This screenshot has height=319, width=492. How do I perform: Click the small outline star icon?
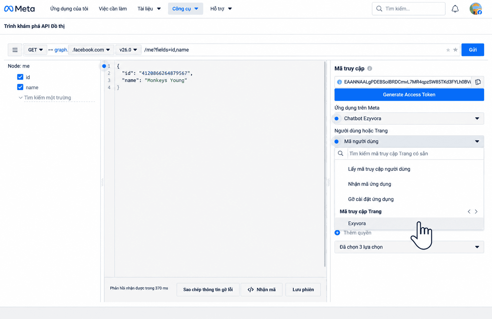[x=448, y=50]
